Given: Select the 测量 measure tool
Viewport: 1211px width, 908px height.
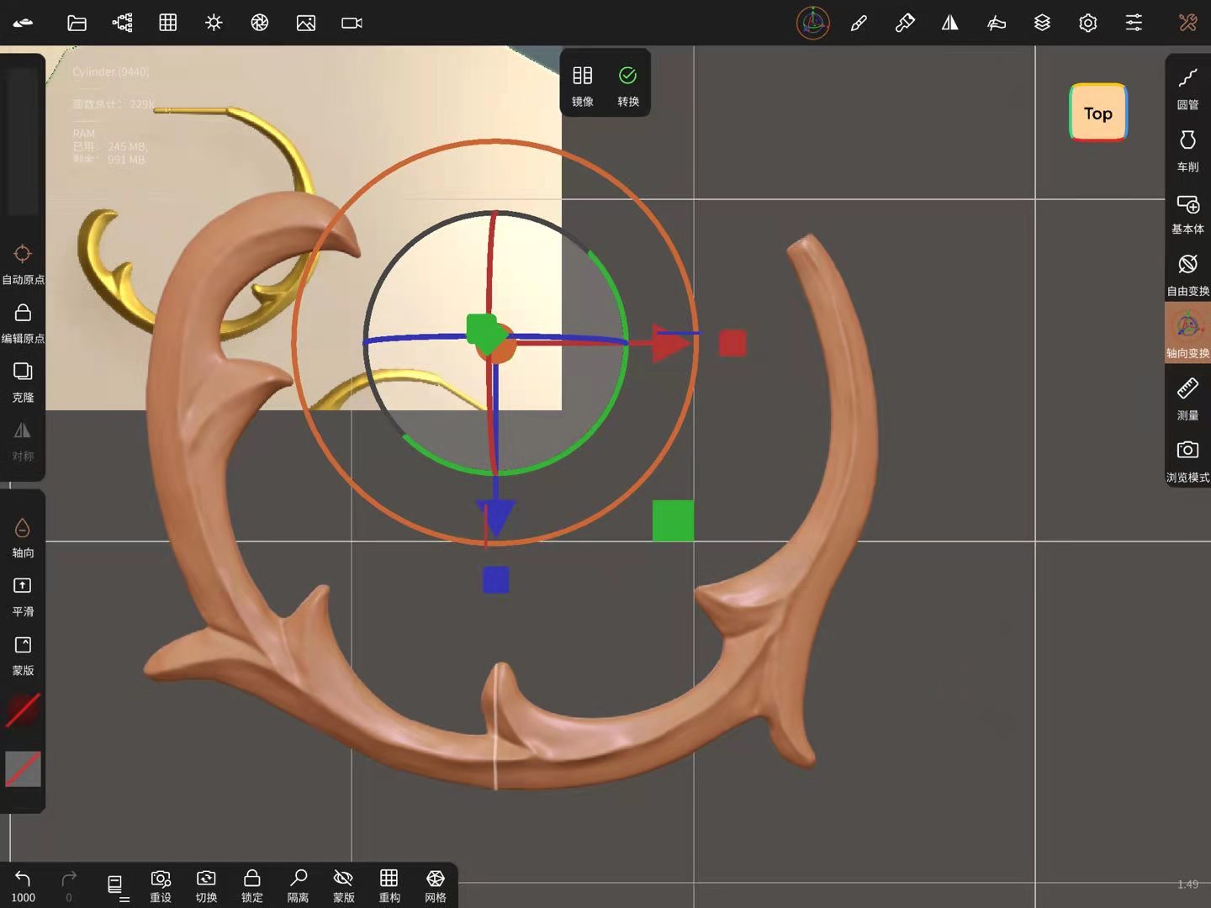Looking at the screenshot, I should point(1187,399).
